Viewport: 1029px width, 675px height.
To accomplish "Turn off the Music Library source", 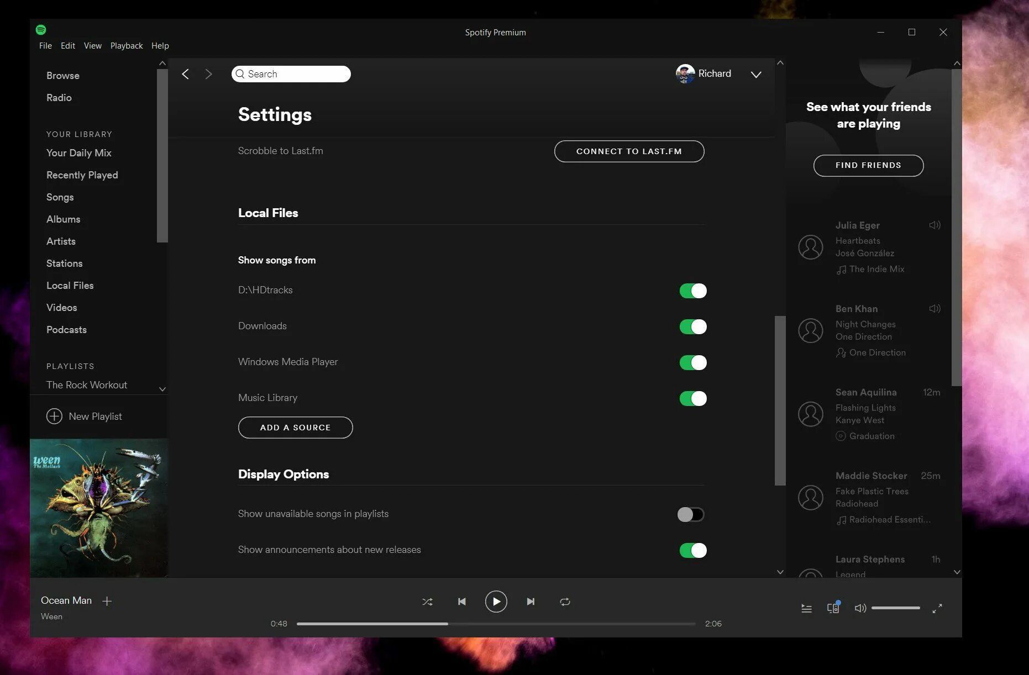I will tap(693, 398).
